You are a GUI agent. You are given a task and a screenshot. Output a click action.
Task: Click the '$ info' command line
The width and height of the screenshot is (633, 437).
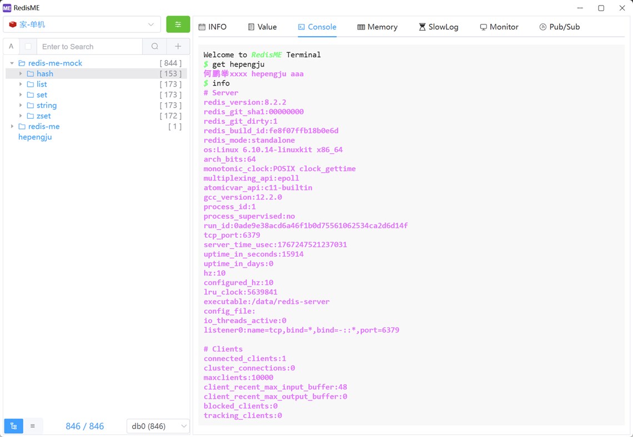pos(217,83)
